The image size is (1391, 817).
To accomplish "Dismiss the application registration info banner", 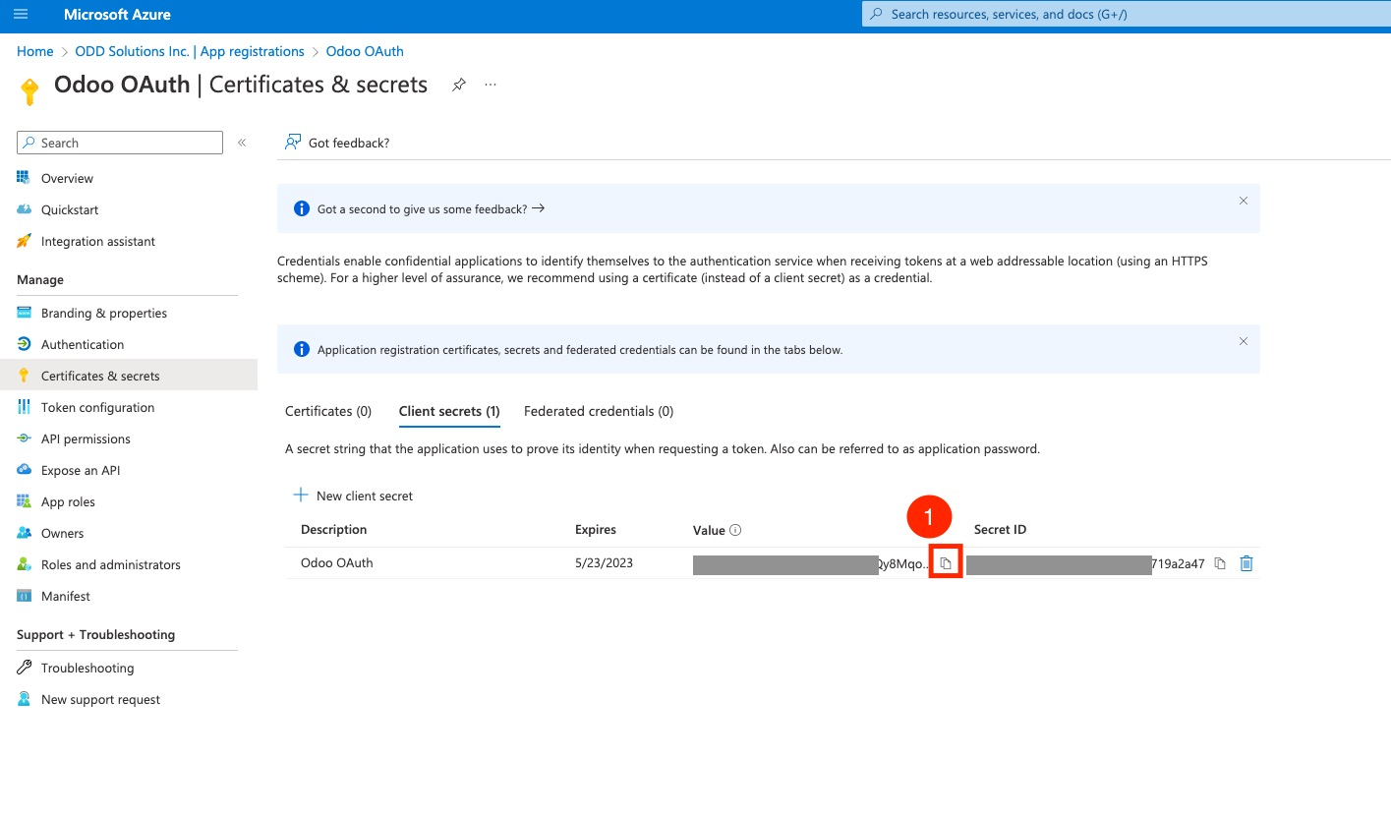I will click(1243, 341).
